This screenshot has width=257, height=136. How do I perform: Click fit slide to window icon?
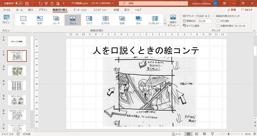click(254, 134)
